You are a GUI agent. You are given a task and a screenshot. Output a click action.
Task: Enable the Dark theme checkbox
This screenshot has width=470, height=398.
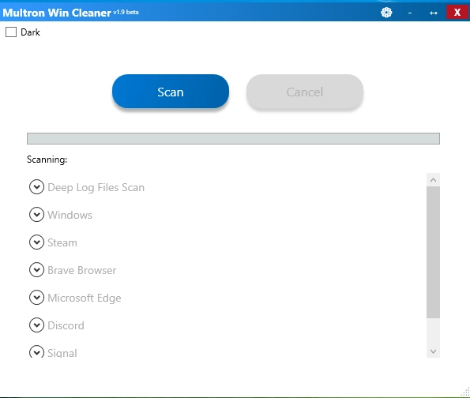(x=11, y=32)
